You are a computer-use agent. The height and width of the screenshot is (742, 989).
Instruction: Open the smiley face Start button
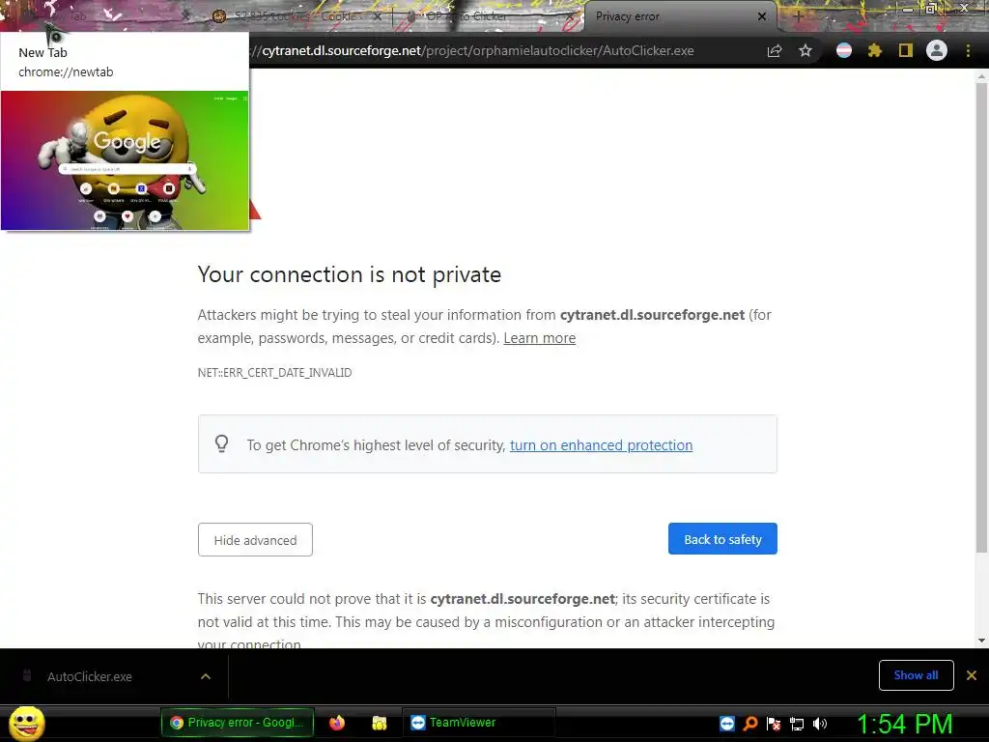click(x=26, y=723)
